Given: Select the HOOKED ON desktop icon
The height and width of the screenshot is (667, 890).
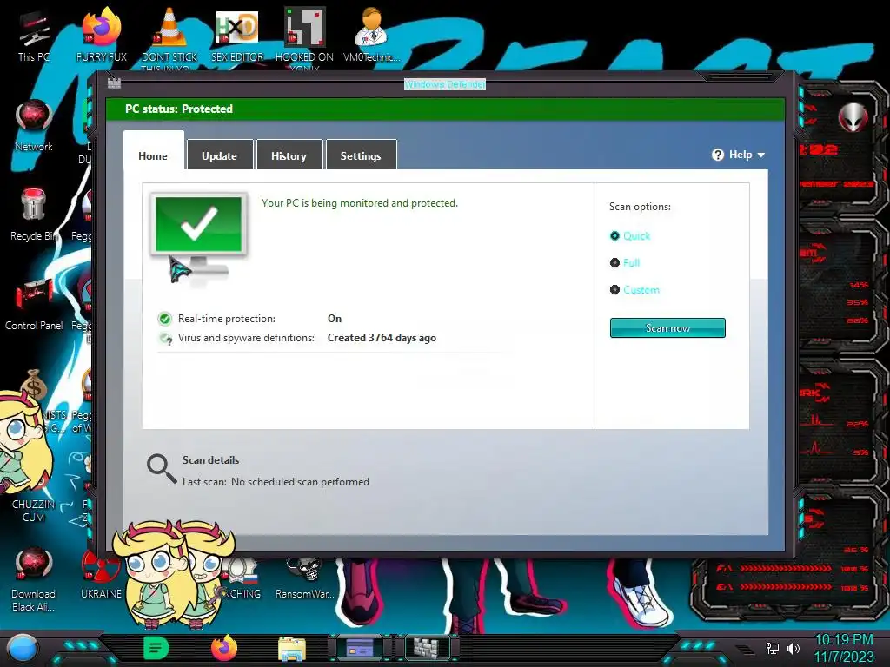Looking at the screenshot, I should (x=304, y=37).
